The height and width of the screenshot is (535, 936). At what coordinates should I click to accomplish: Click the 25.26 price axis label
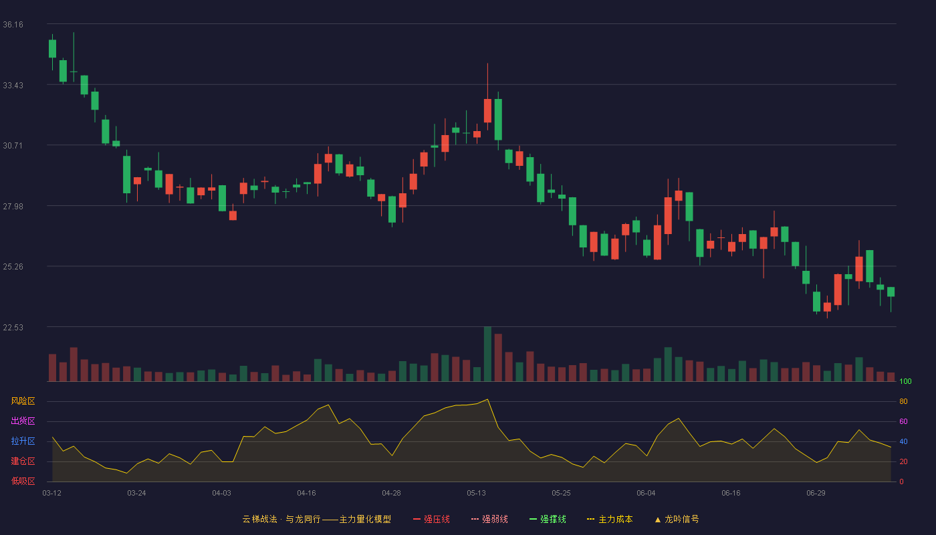13,267
